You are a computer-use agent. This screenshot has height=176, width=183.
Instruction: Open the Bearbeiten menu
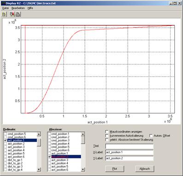[18, 8]
